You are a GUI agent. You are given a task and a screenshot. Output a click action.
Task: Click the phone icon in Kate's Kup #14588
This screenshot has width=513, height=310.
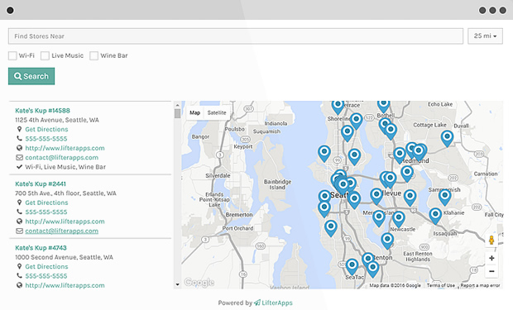pyautogui.click(x=19, y=139)
